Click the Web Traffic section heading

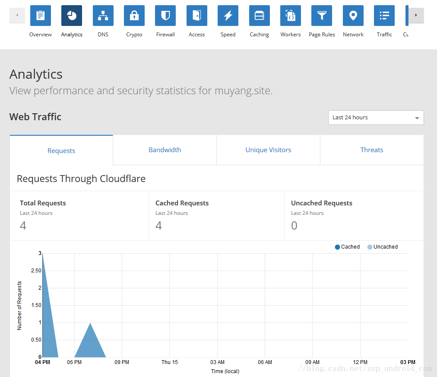point(35,117)
